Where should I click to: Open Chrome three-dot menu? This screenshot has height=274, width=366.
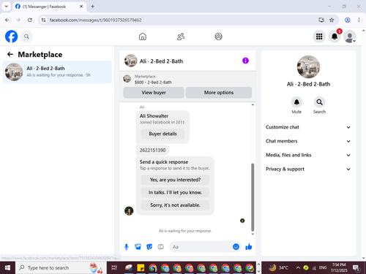click(x=359, y=20)
